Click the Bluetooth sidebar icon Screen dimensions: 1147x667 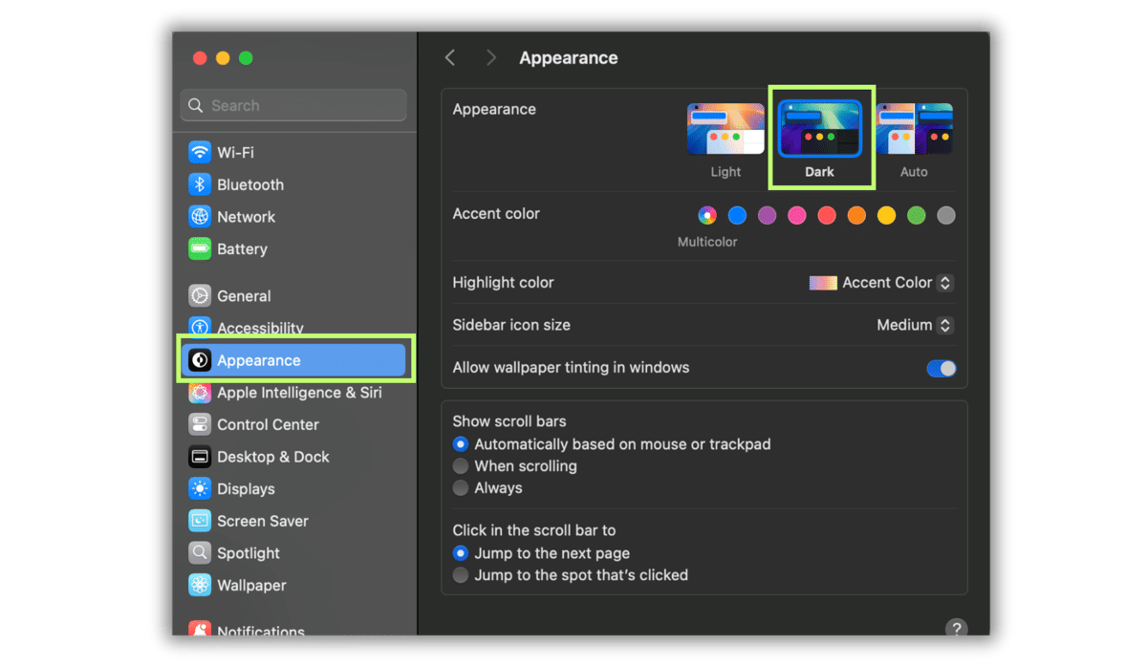point(200,184)
